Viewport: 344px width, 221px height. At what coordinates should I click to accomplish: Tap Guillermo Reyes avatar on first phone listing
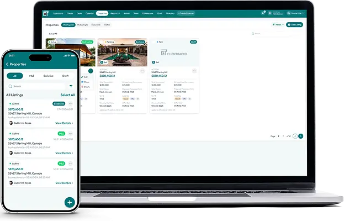(x=10, y=123)
